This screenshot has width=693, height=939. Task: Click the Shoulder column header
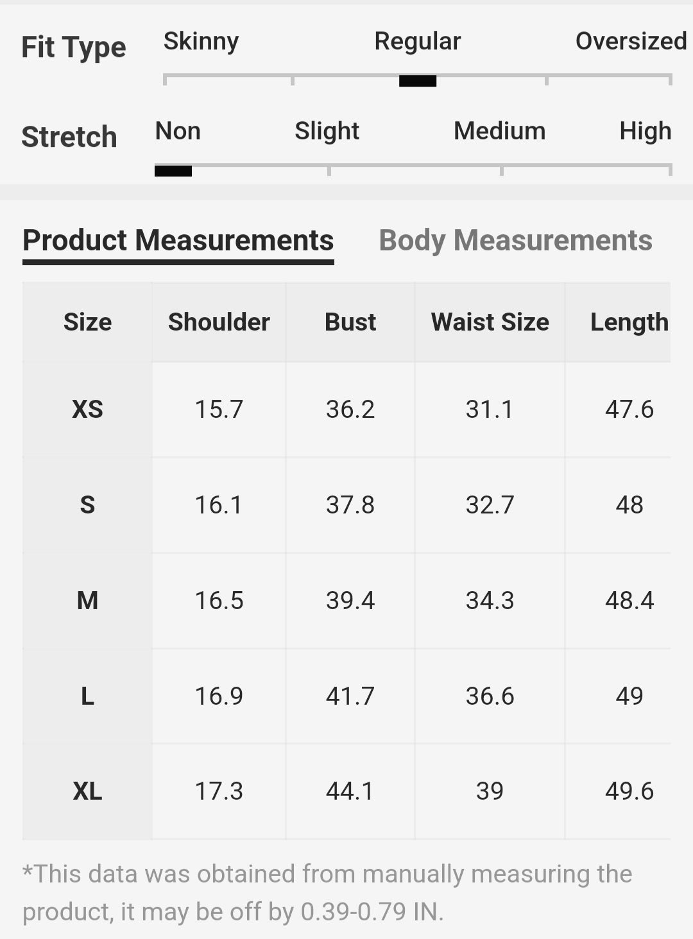[x=219, y=322]
